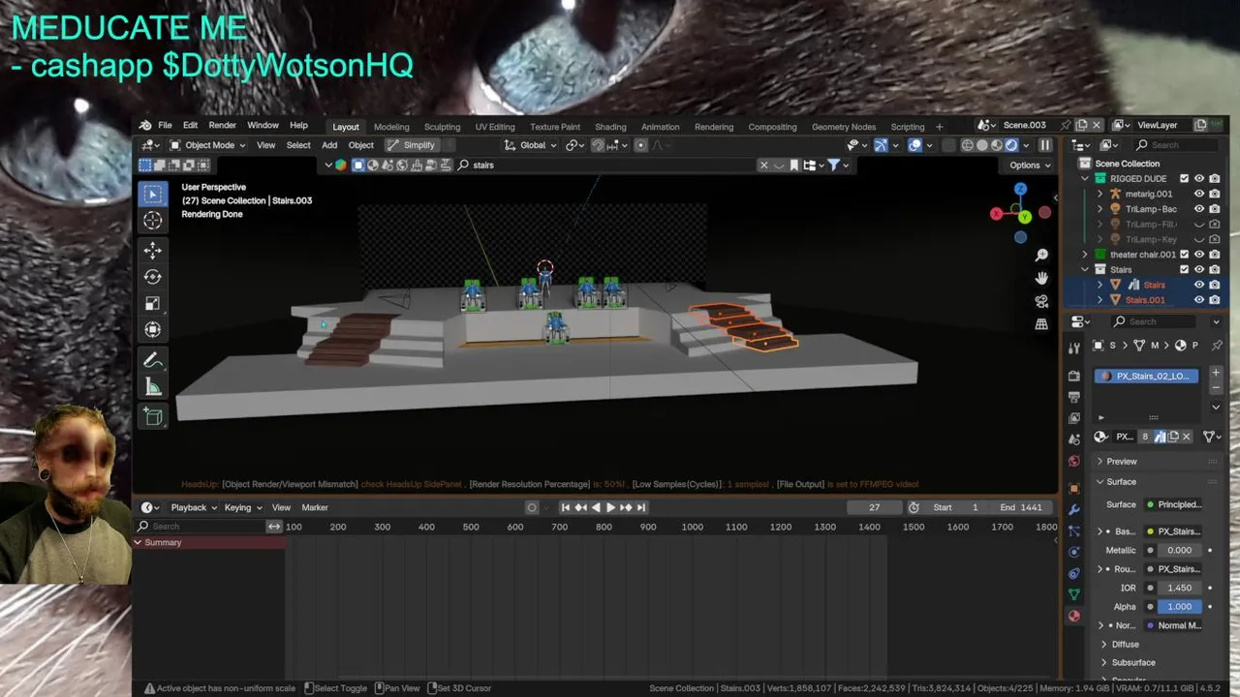1240x697 pixels.
Task: Toggle theater chair.001 collection checkbox
Action: tap(1184, 255)
